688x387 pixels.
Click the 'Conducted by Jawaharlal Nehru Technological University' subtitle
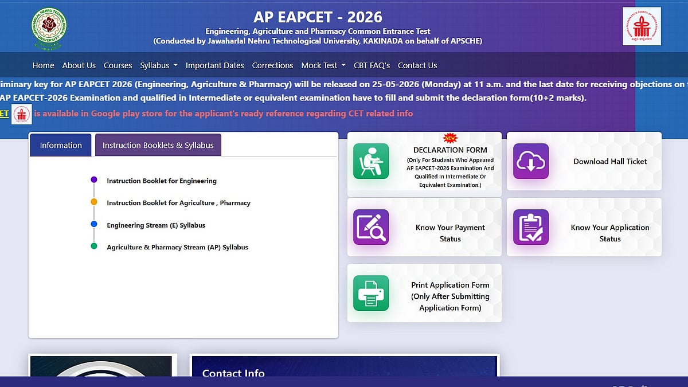(318, 41)
